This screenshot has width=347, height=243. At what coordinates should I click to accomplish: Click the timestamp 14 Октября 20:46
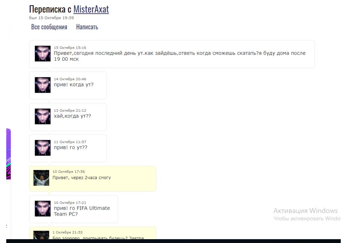(70, 79)
